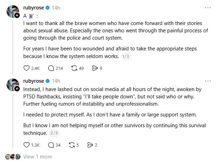This screenshot has width=218, height=163.
Task: Open replies on the first post
Action: coord(51,68)
